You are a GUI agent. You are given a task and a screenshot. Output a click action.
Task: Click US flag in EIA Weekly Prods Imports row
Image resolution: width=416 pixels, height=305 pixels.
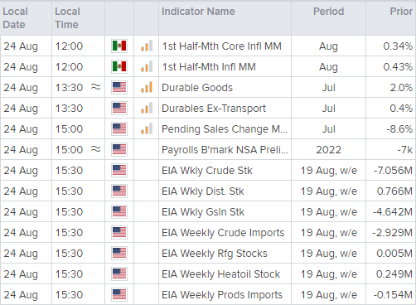(119, 294)
